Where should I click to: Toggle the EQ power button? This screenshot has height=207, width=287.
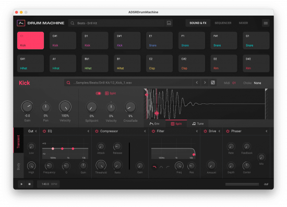pos(44,131)
